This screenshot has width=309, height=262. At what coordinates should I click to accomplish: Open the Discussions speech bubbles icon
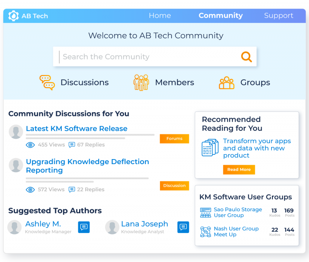click(47, 82)
